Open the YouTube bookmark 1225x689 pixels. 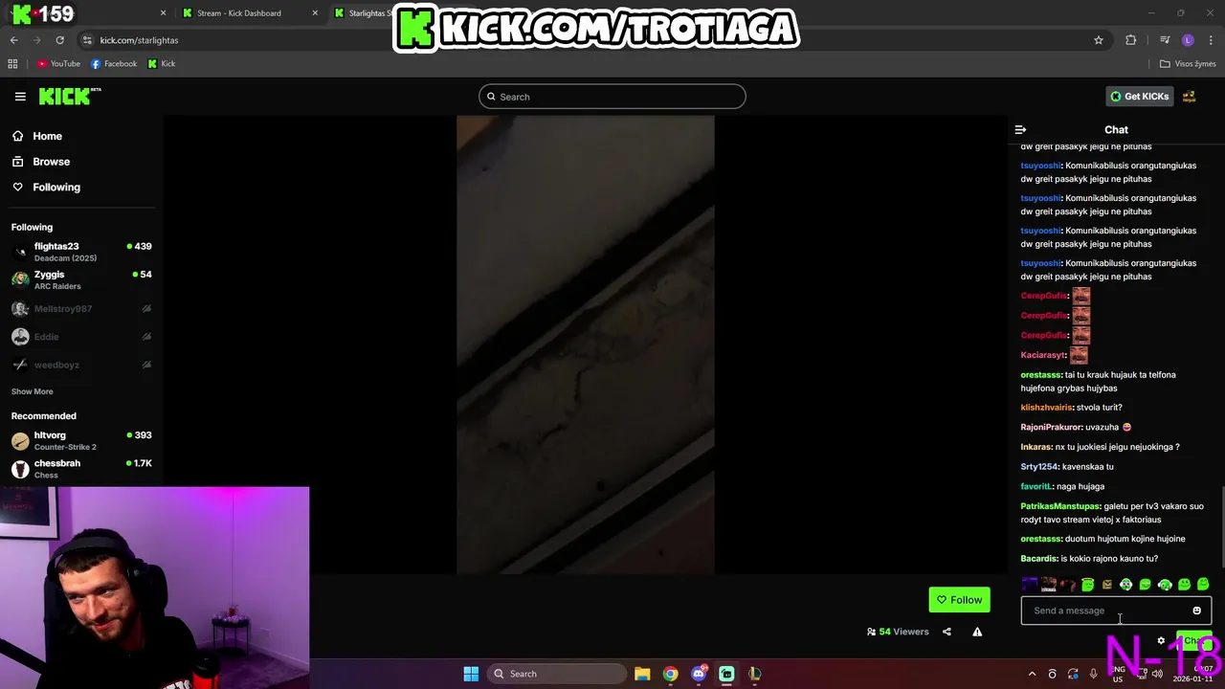coord(58,64)
